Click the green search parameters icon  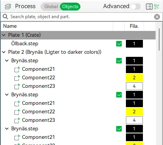[x=156, y=7]
